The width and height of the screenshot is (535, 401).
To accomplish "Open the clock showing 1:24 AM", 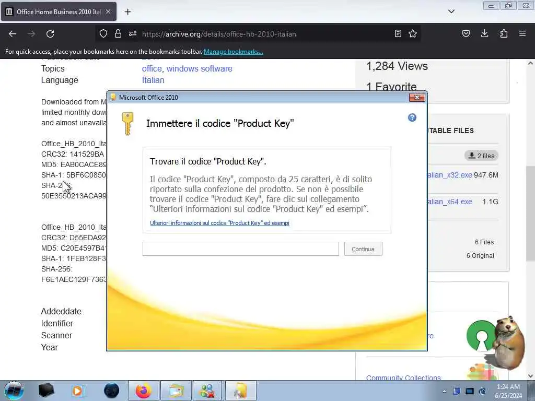I will pos(508,391).
